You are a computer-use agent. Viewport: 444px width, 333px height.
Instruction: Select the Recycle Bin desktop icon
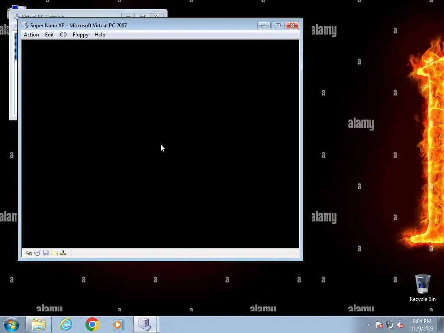tap(422, 288)
